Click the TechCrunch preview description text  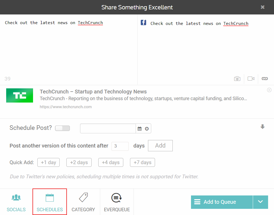143,99
